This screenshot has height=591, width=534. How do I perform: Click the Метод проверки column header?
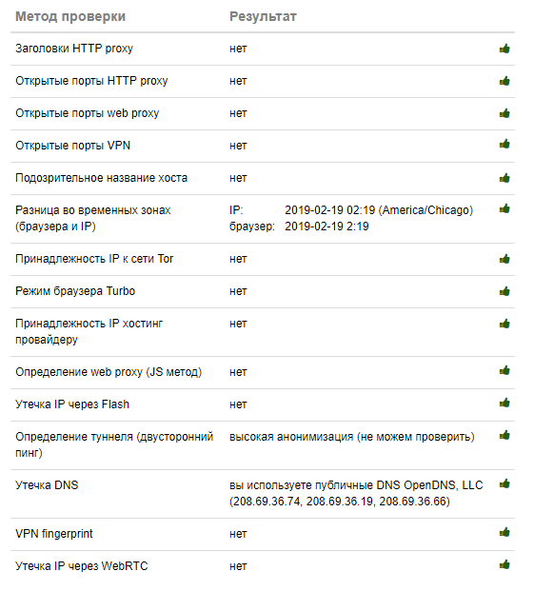click(x=70, y=16)
